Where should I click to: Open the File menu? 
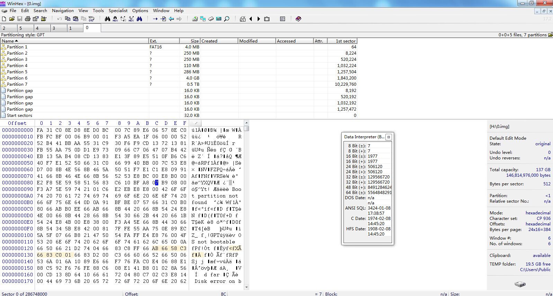coord(13,11)
